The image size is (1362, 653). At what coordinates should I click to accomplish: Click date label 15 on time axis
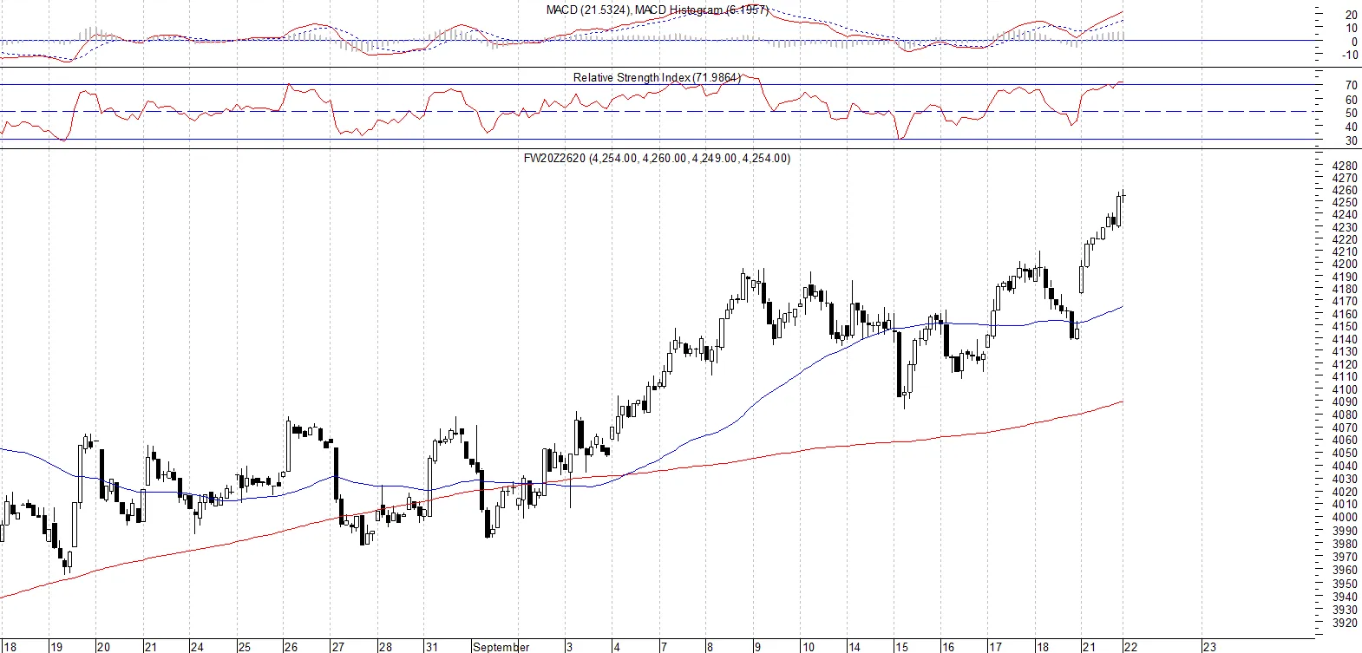click(x=901, y=647)
